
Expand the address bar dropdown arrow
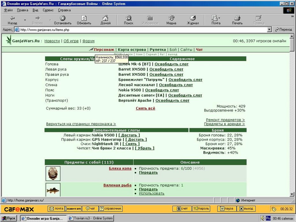click(269, 30)
